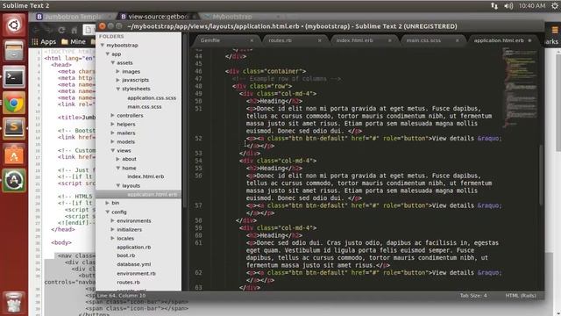Collapse the config folder
The image size is (561, 316).
(107, 212)
